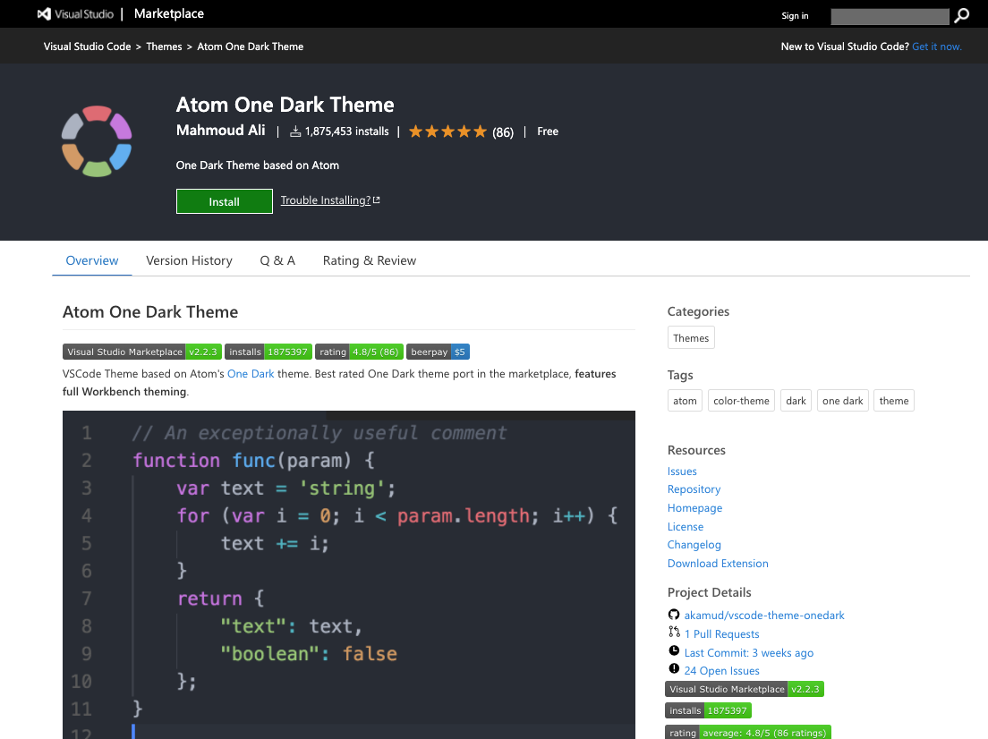
Task: Click the Marketplace breadcrumb for Themes
Action: (164, 46)
